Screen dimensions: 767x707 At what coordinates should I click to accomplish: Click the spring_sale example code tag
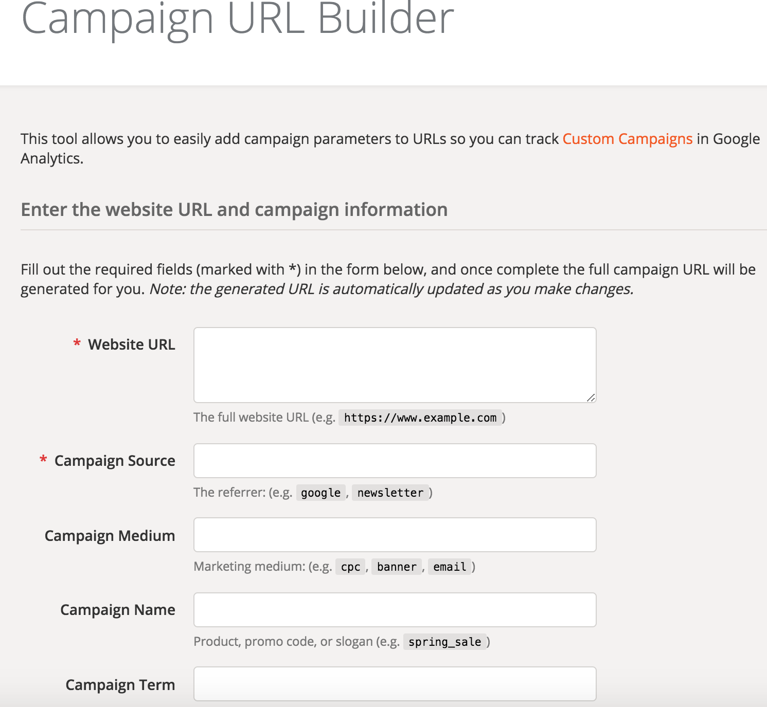pos(444,642)
